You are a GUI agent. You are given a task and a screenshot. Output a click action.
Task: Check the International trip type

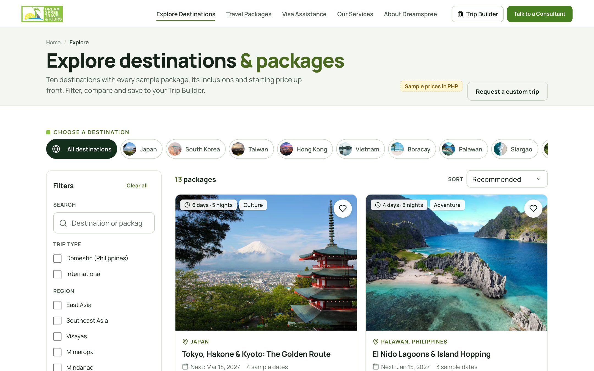57,274
